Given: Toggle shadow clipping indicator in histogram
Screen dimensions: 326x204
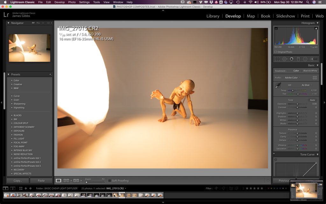Looking at the screenshot, I should [x=276, y=28].
